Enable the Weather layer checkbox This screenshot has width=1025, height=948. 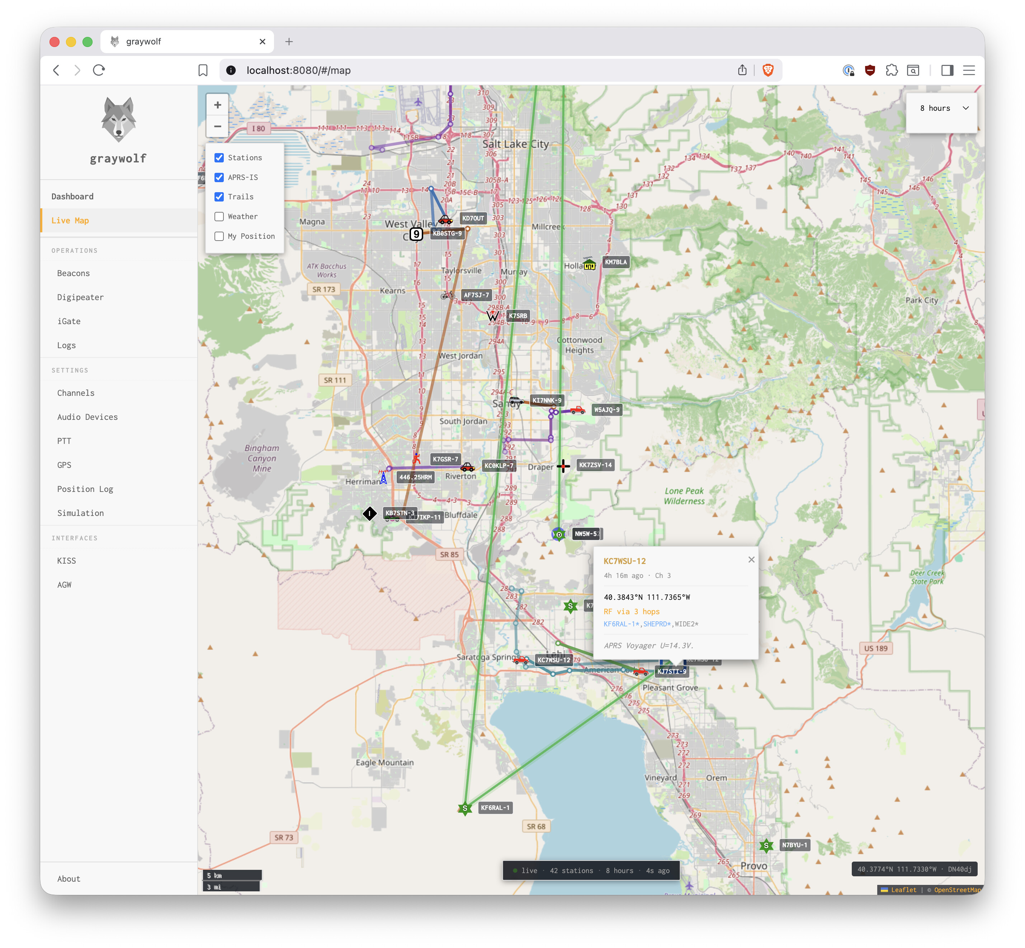(x=219, y=217)
